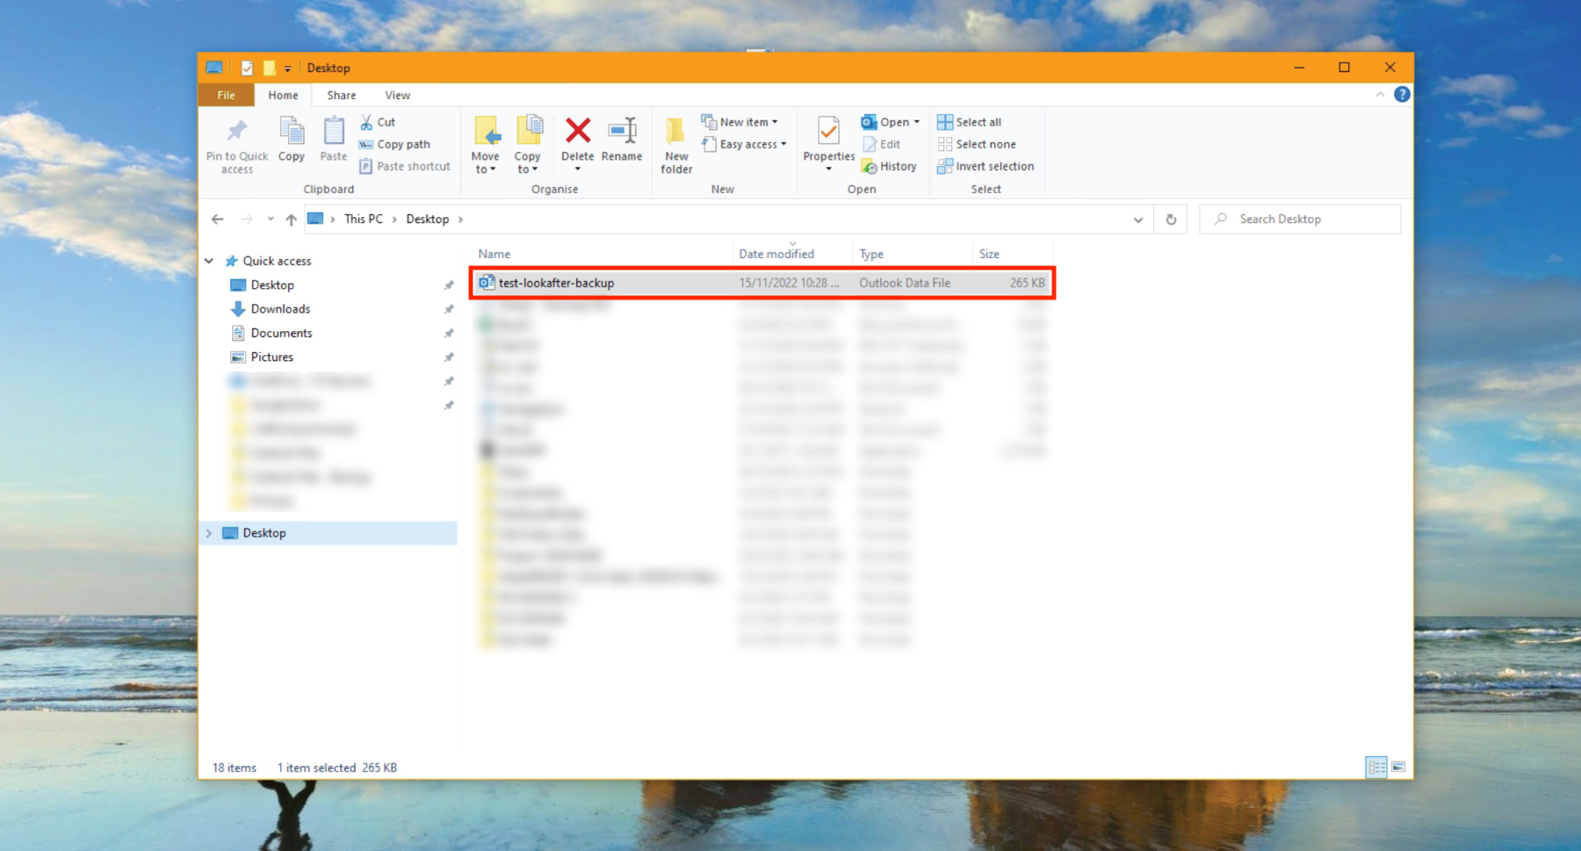Click the Rename ribbon icon
Screen dimensions: 1581x851
coord(622,132)
